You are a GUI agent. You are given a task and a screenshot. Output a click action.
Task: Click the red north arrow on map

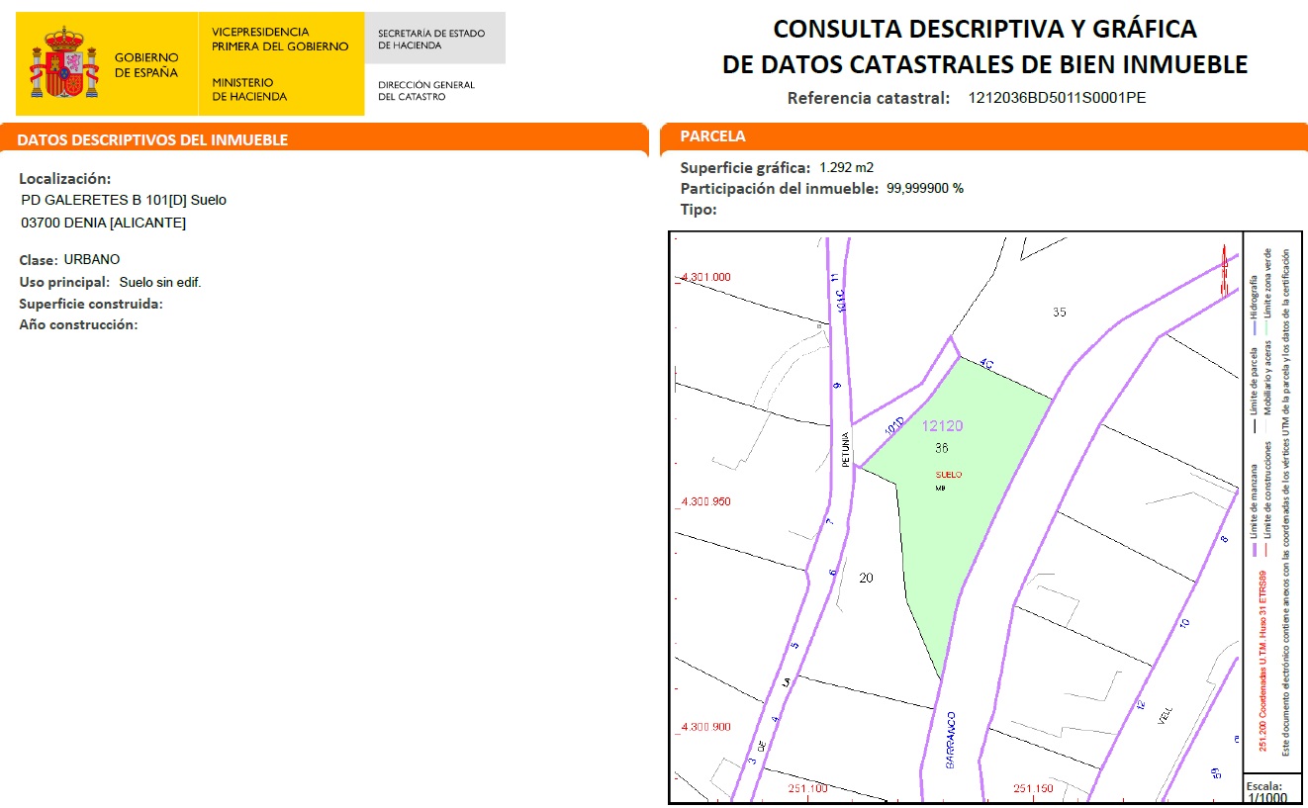pos(1225,271)
